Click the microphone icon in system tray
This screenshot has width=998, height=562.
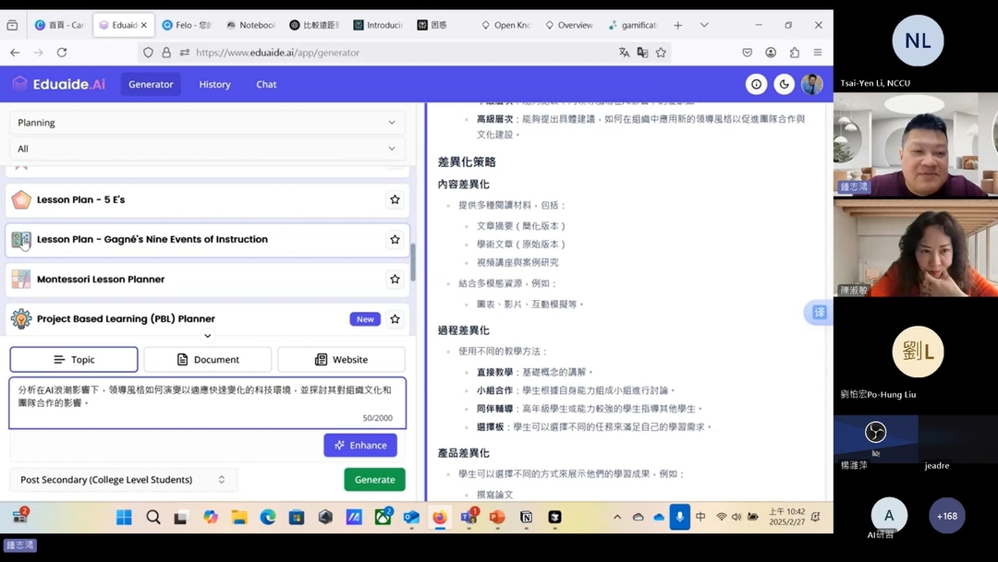click(680, 517)
